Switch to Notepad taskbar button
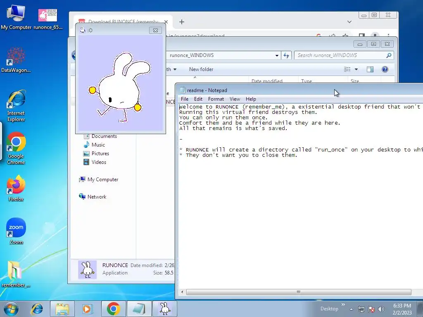The image size is (423, 317). pyautogui.click(x=139, y=309)
